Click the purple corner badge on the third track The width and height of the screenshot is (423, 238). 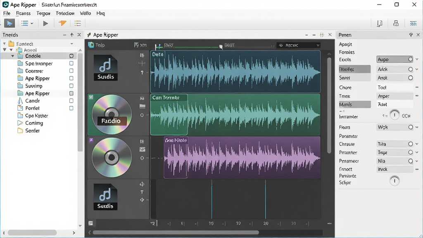(91, 140)
